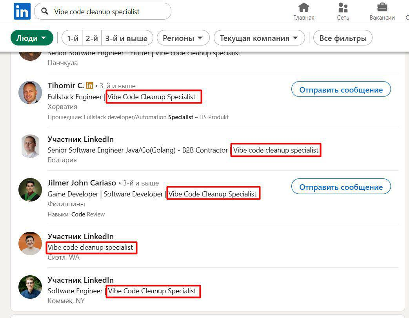Click the Прошедшие: Fullstack developer/Automation Specialist line
This screenshot has width=409, height=318.
(138, 117)
